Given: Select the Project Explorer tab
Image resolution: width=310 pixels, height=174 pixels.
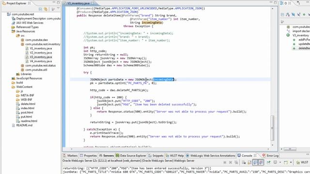Looking at the screenshot, I should (x=16, y=3).
